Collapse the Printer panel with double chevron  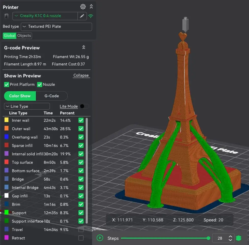(x=91, y=7)
